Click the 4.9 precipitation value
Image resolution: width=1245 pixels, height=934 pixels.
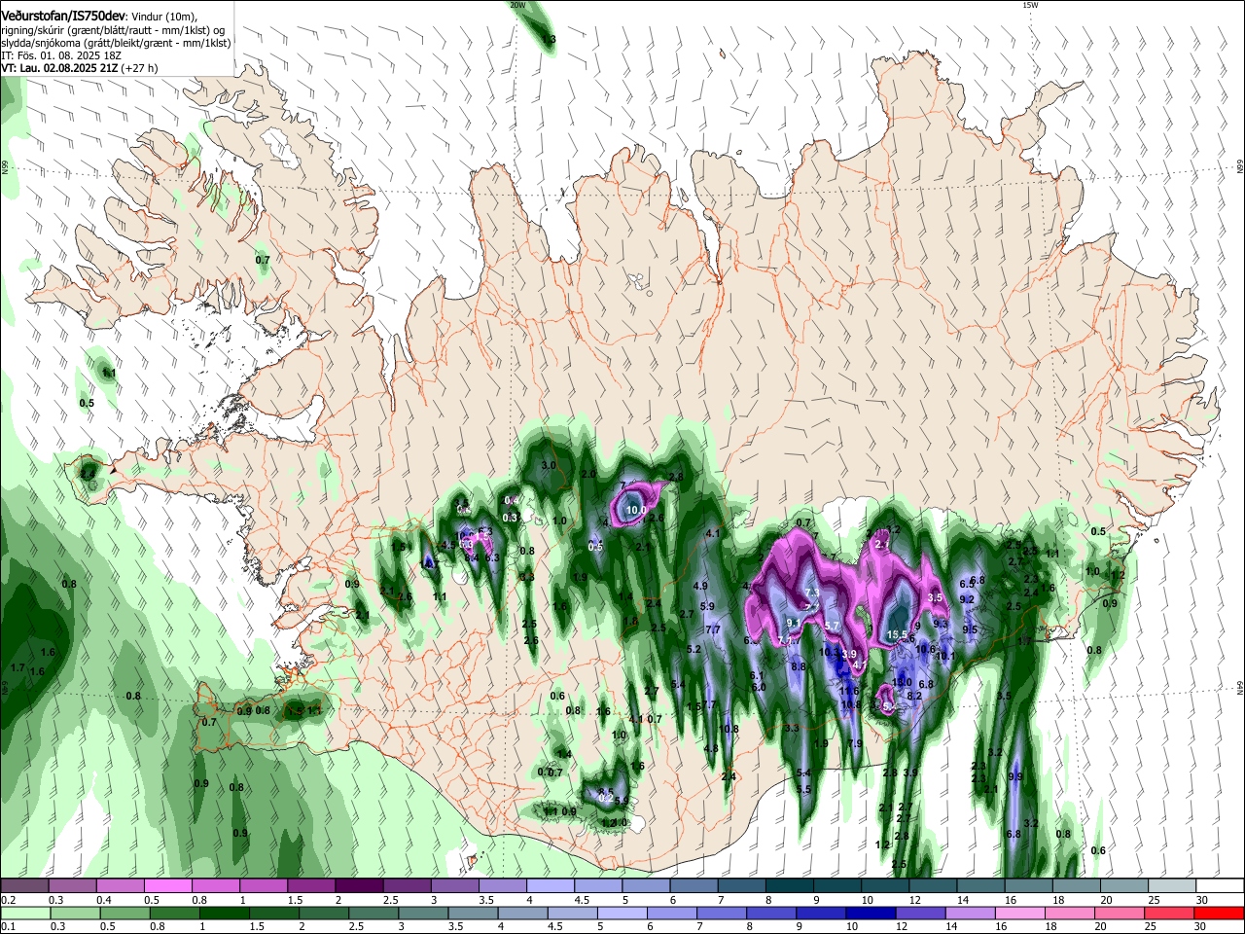700,586
